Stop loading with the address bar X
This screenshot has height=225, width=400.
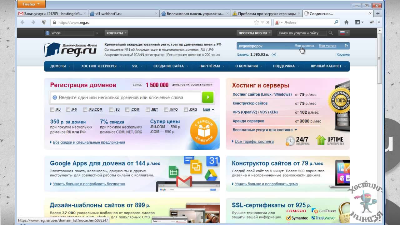coord(267,22)
